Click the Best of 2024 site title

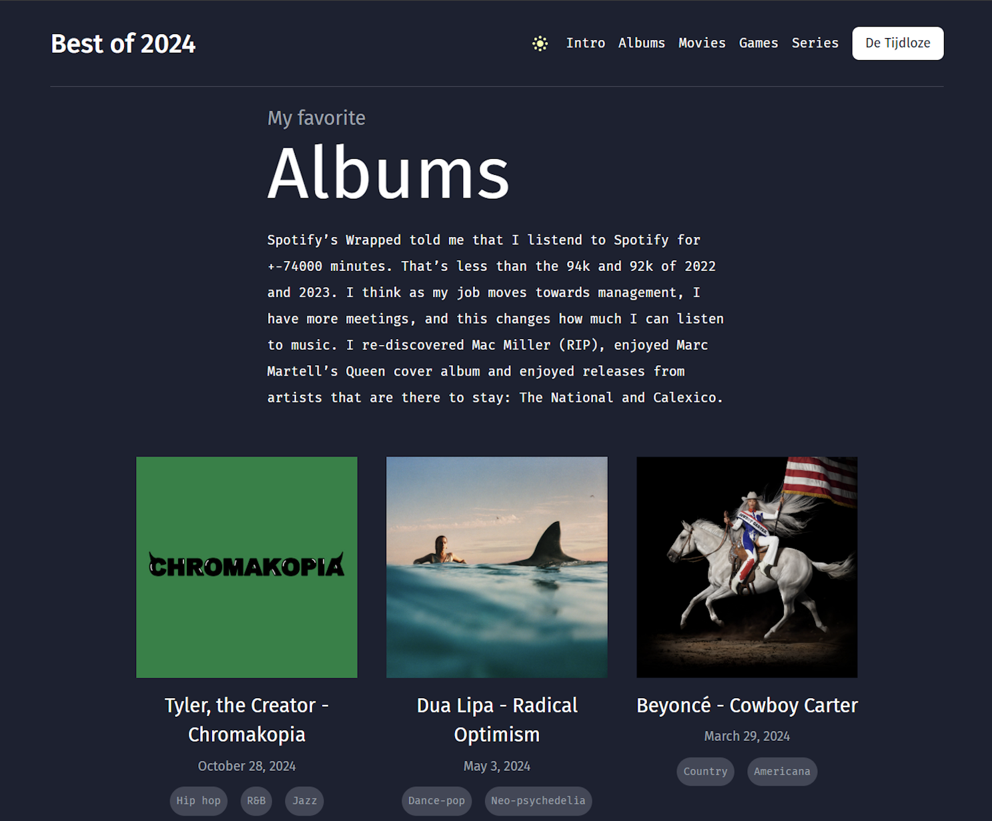click(123, 44)
